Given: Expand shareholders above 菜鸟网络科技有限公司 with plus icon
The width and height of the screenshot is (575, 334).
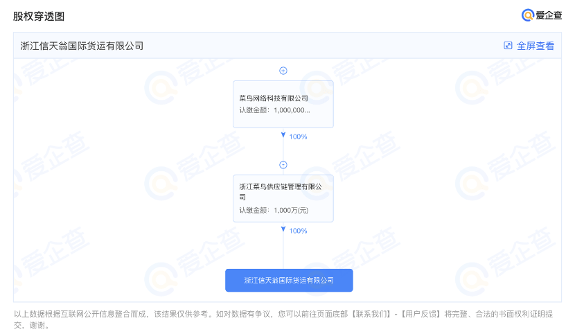Looking at the screenshot, I should click(x=283, y=71).
